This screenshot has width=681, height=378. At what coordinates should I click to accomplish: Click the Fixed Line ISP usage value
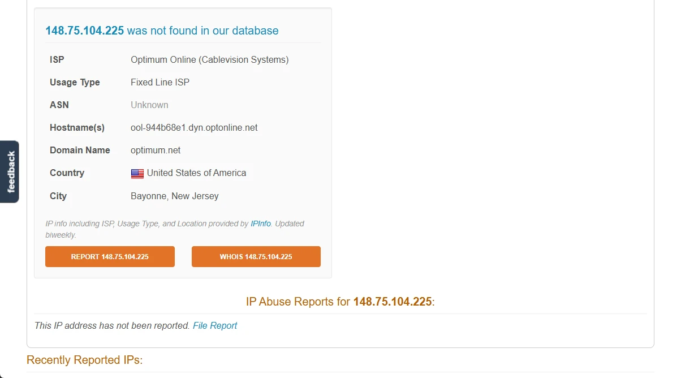pos(160,82)
